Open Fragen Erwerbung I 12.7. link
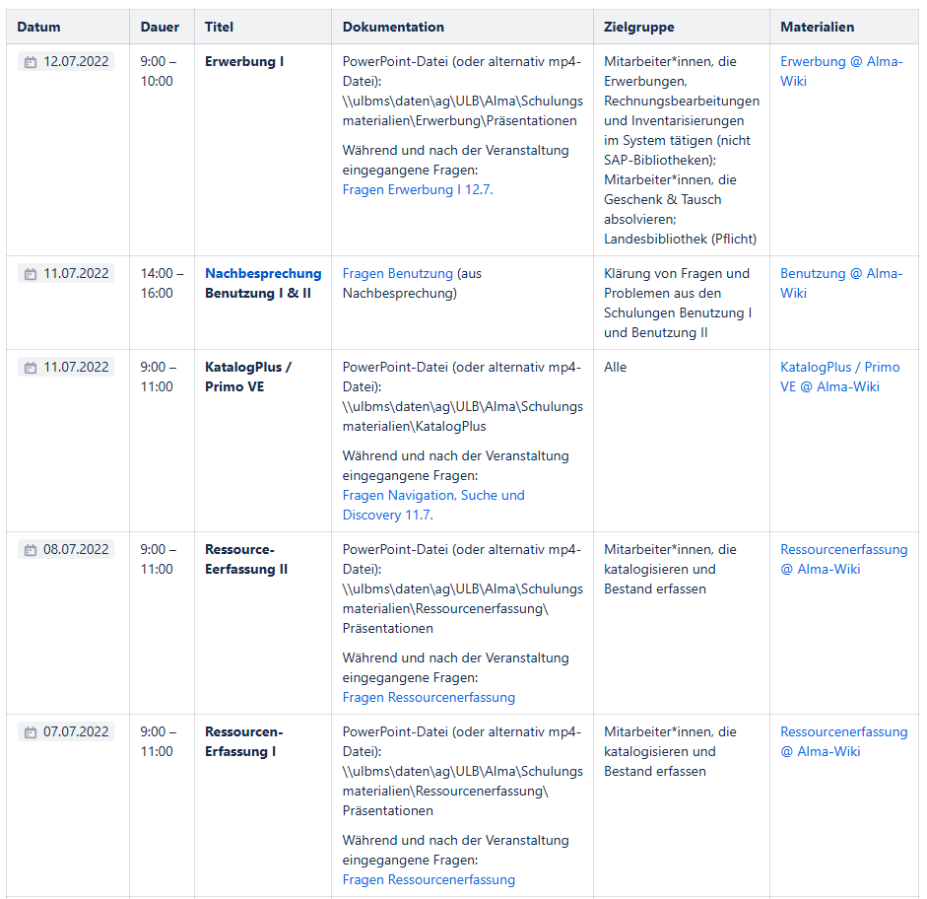Screen dimensions: 927x899 tap(416, 189)
